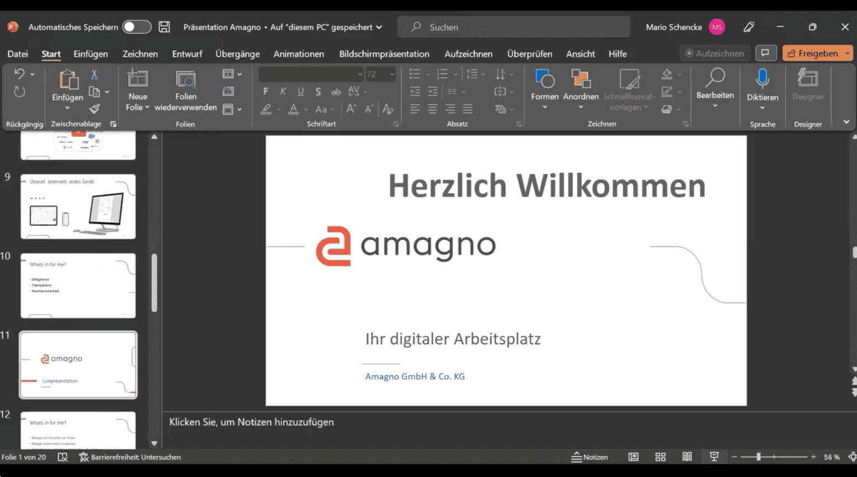Click the Redo icon

19,92
